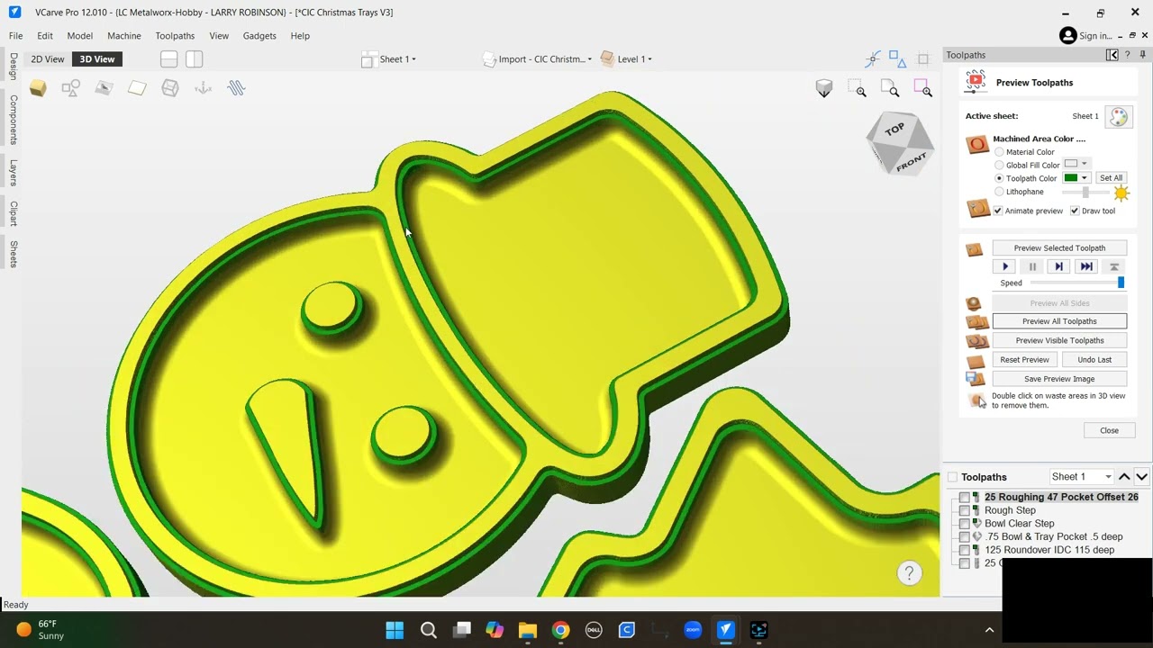The height and width of the screenshot is (648, 1153).
Task: Open the Toolpaths menu
Action: 175,36
